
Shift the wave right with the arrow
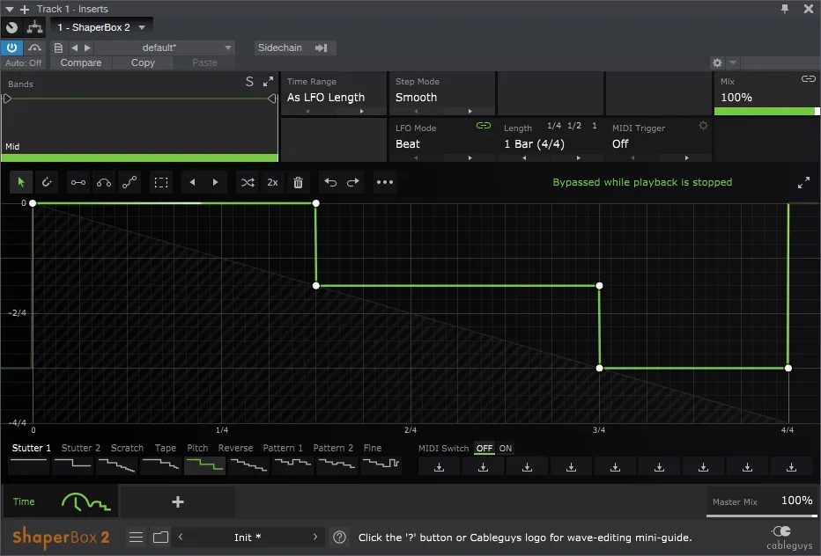(x=215, y=182)
